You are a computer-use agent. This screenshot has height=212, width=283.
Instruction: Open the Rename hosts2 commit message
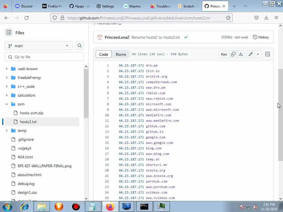(x=156, y=37)
